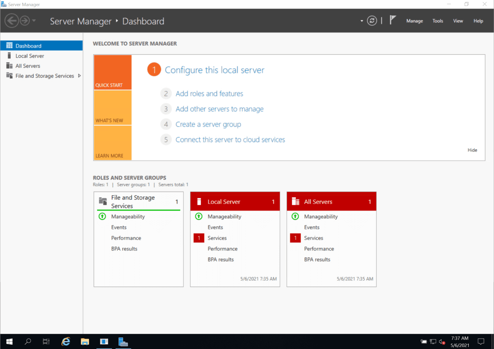This screenshot has height=349, width=494.
Task: Click the step 2 circle
Action: coord(166,94)
